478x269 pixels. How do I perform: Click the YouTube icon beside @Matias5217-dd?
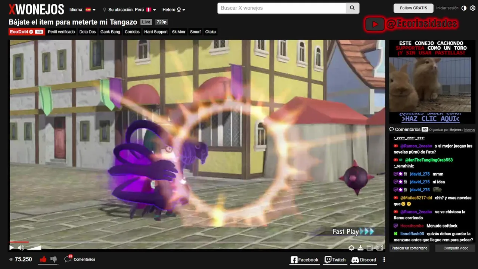[396, 198]
